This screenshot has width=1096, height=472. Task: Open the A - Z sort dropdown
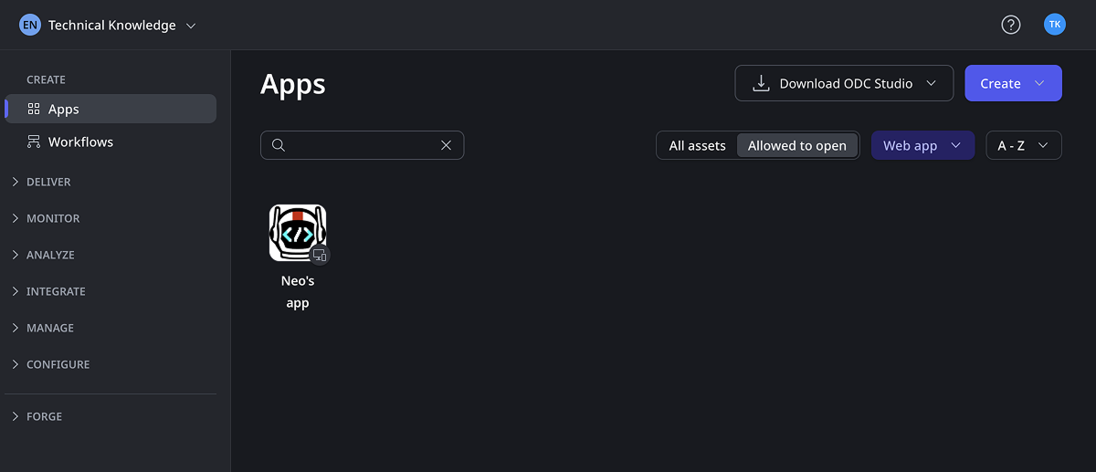1024,145
